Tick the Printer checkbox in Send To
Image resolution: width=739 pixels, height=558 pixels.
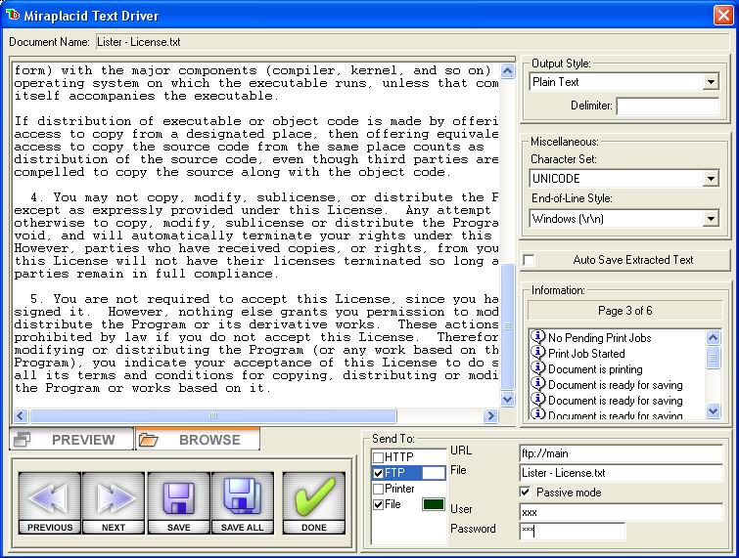(x=379, y=489)
